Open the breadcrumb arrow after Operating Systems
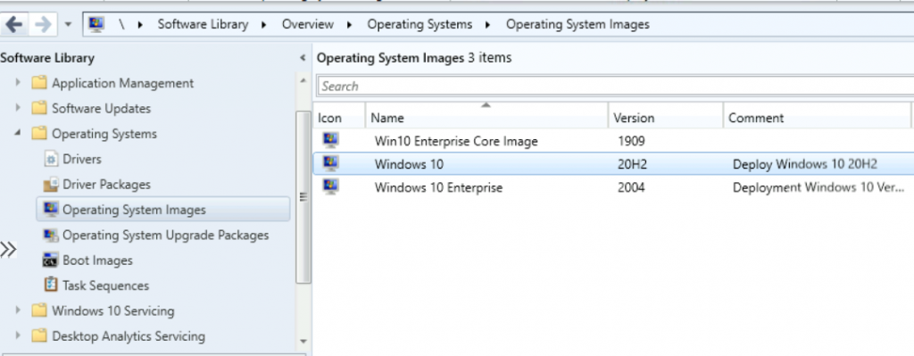 488,25
